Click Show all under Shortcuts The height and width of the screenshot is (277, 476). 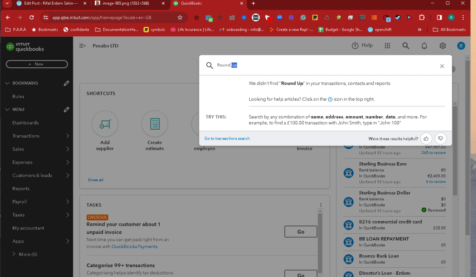tap(96, 180)
